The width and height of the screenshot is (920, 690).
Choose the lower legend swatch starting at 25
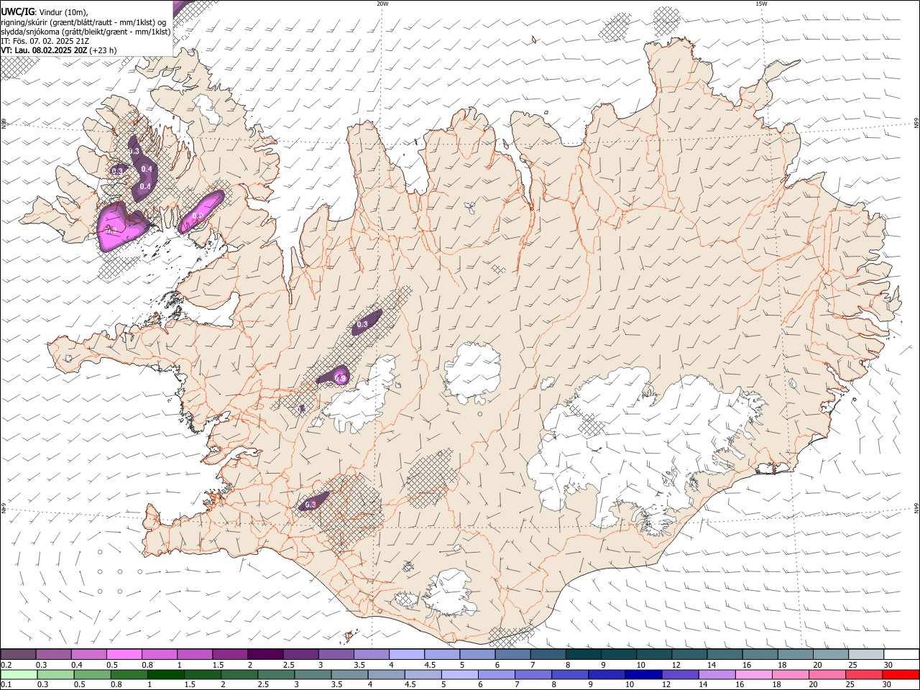click(864, 675)
